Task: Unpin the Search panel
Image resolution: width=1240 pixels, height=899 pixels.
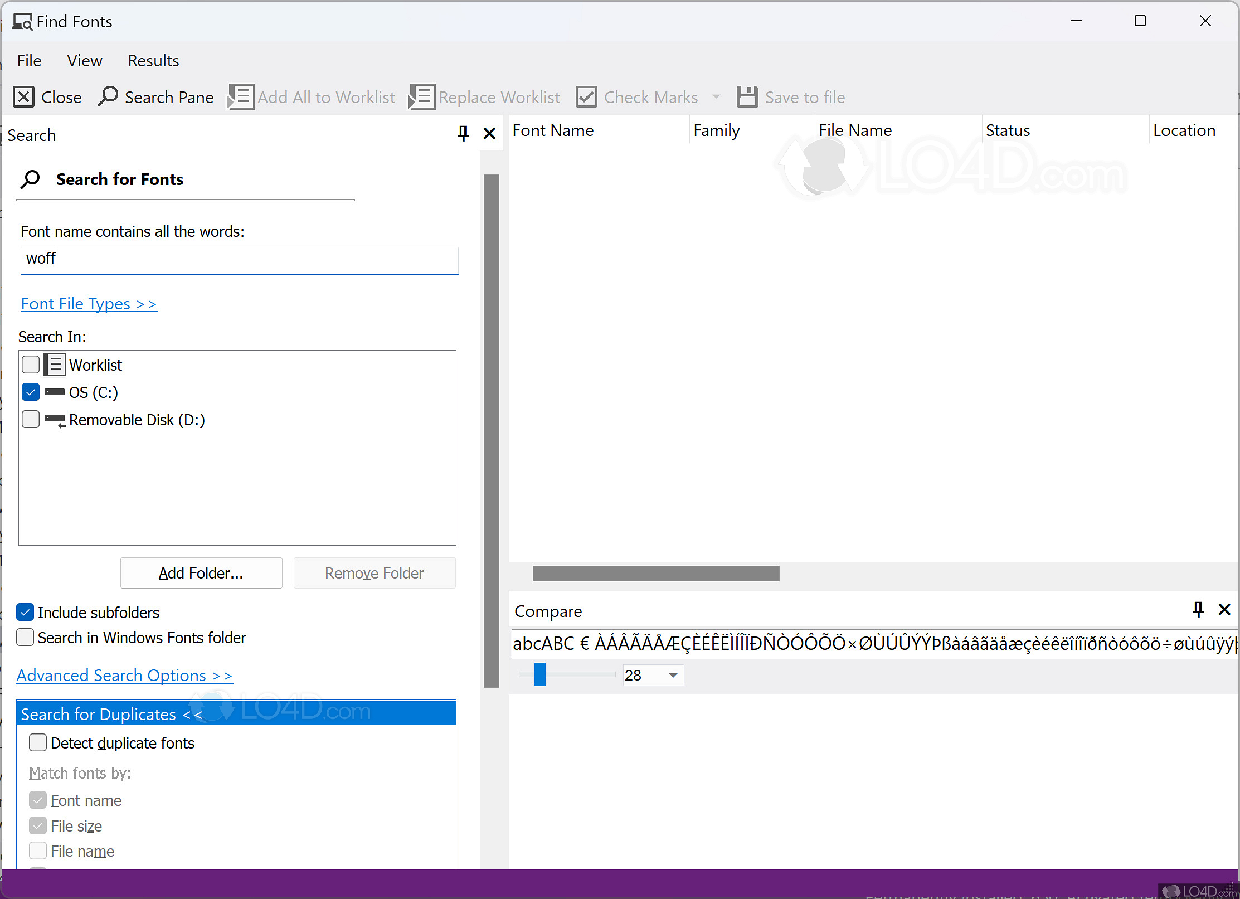Action: pyautogui.click(x=462, y=133)
